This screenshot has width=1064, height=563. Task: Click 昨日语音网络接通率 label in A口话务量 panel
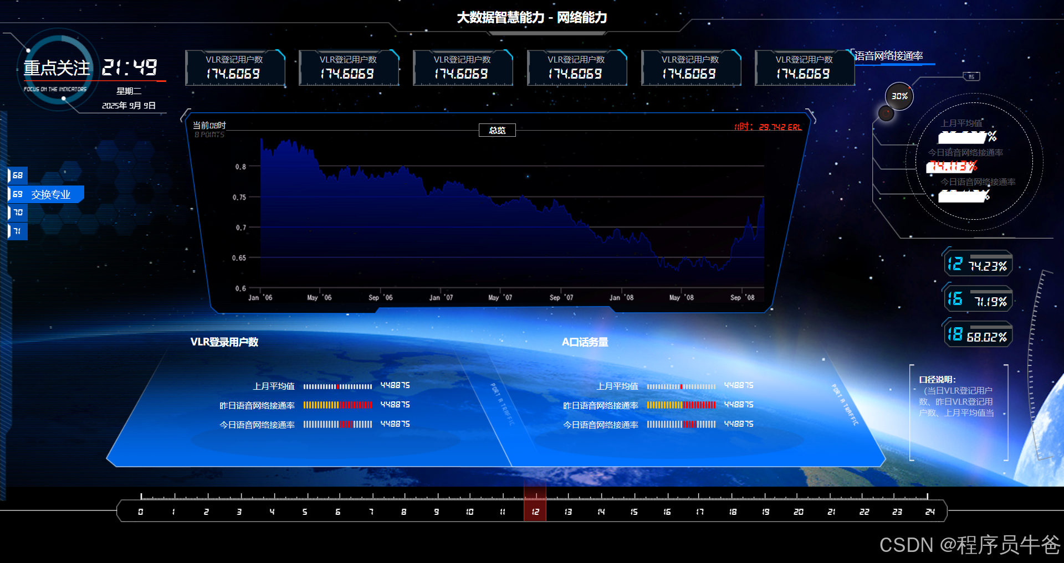click(601, 406)
